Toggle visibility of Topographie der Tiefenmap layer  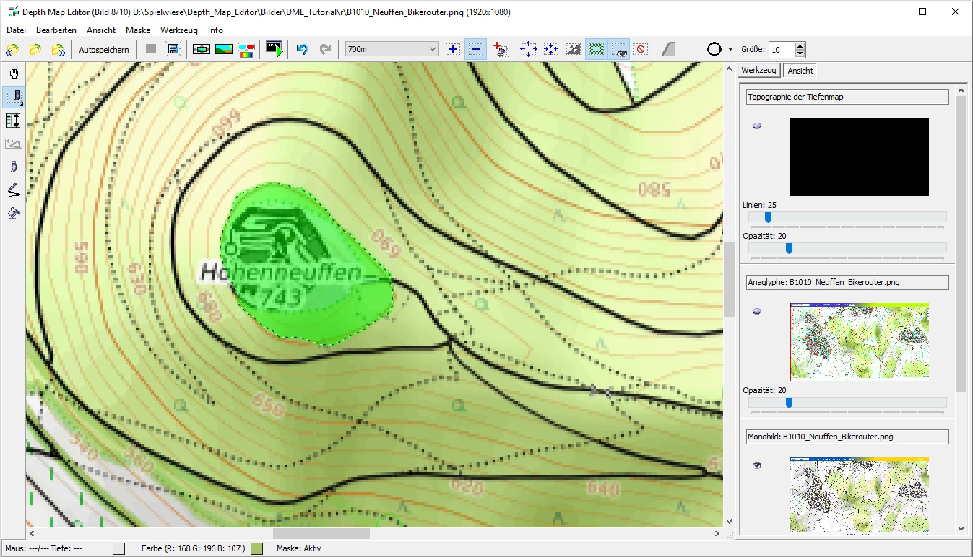(757, 126)
